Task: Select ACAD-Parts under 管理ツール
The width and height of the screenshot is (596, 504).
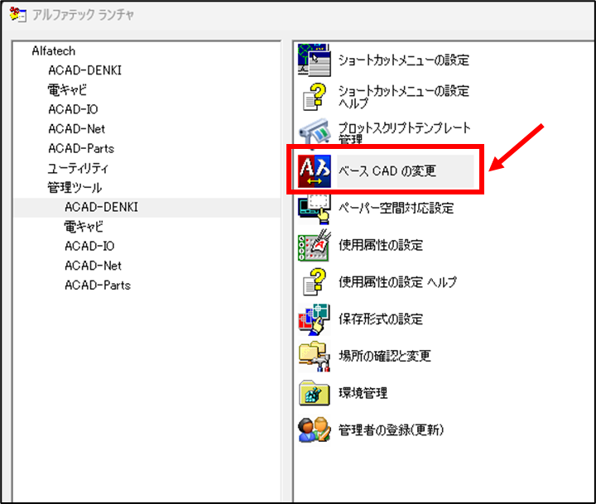Action: (x=98, y=286)
